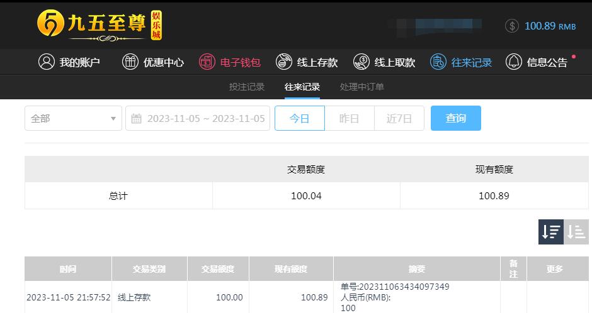Open 往来记录 records icon in navigation
This screenshot has width=592, height=313.
pos(438,62)
